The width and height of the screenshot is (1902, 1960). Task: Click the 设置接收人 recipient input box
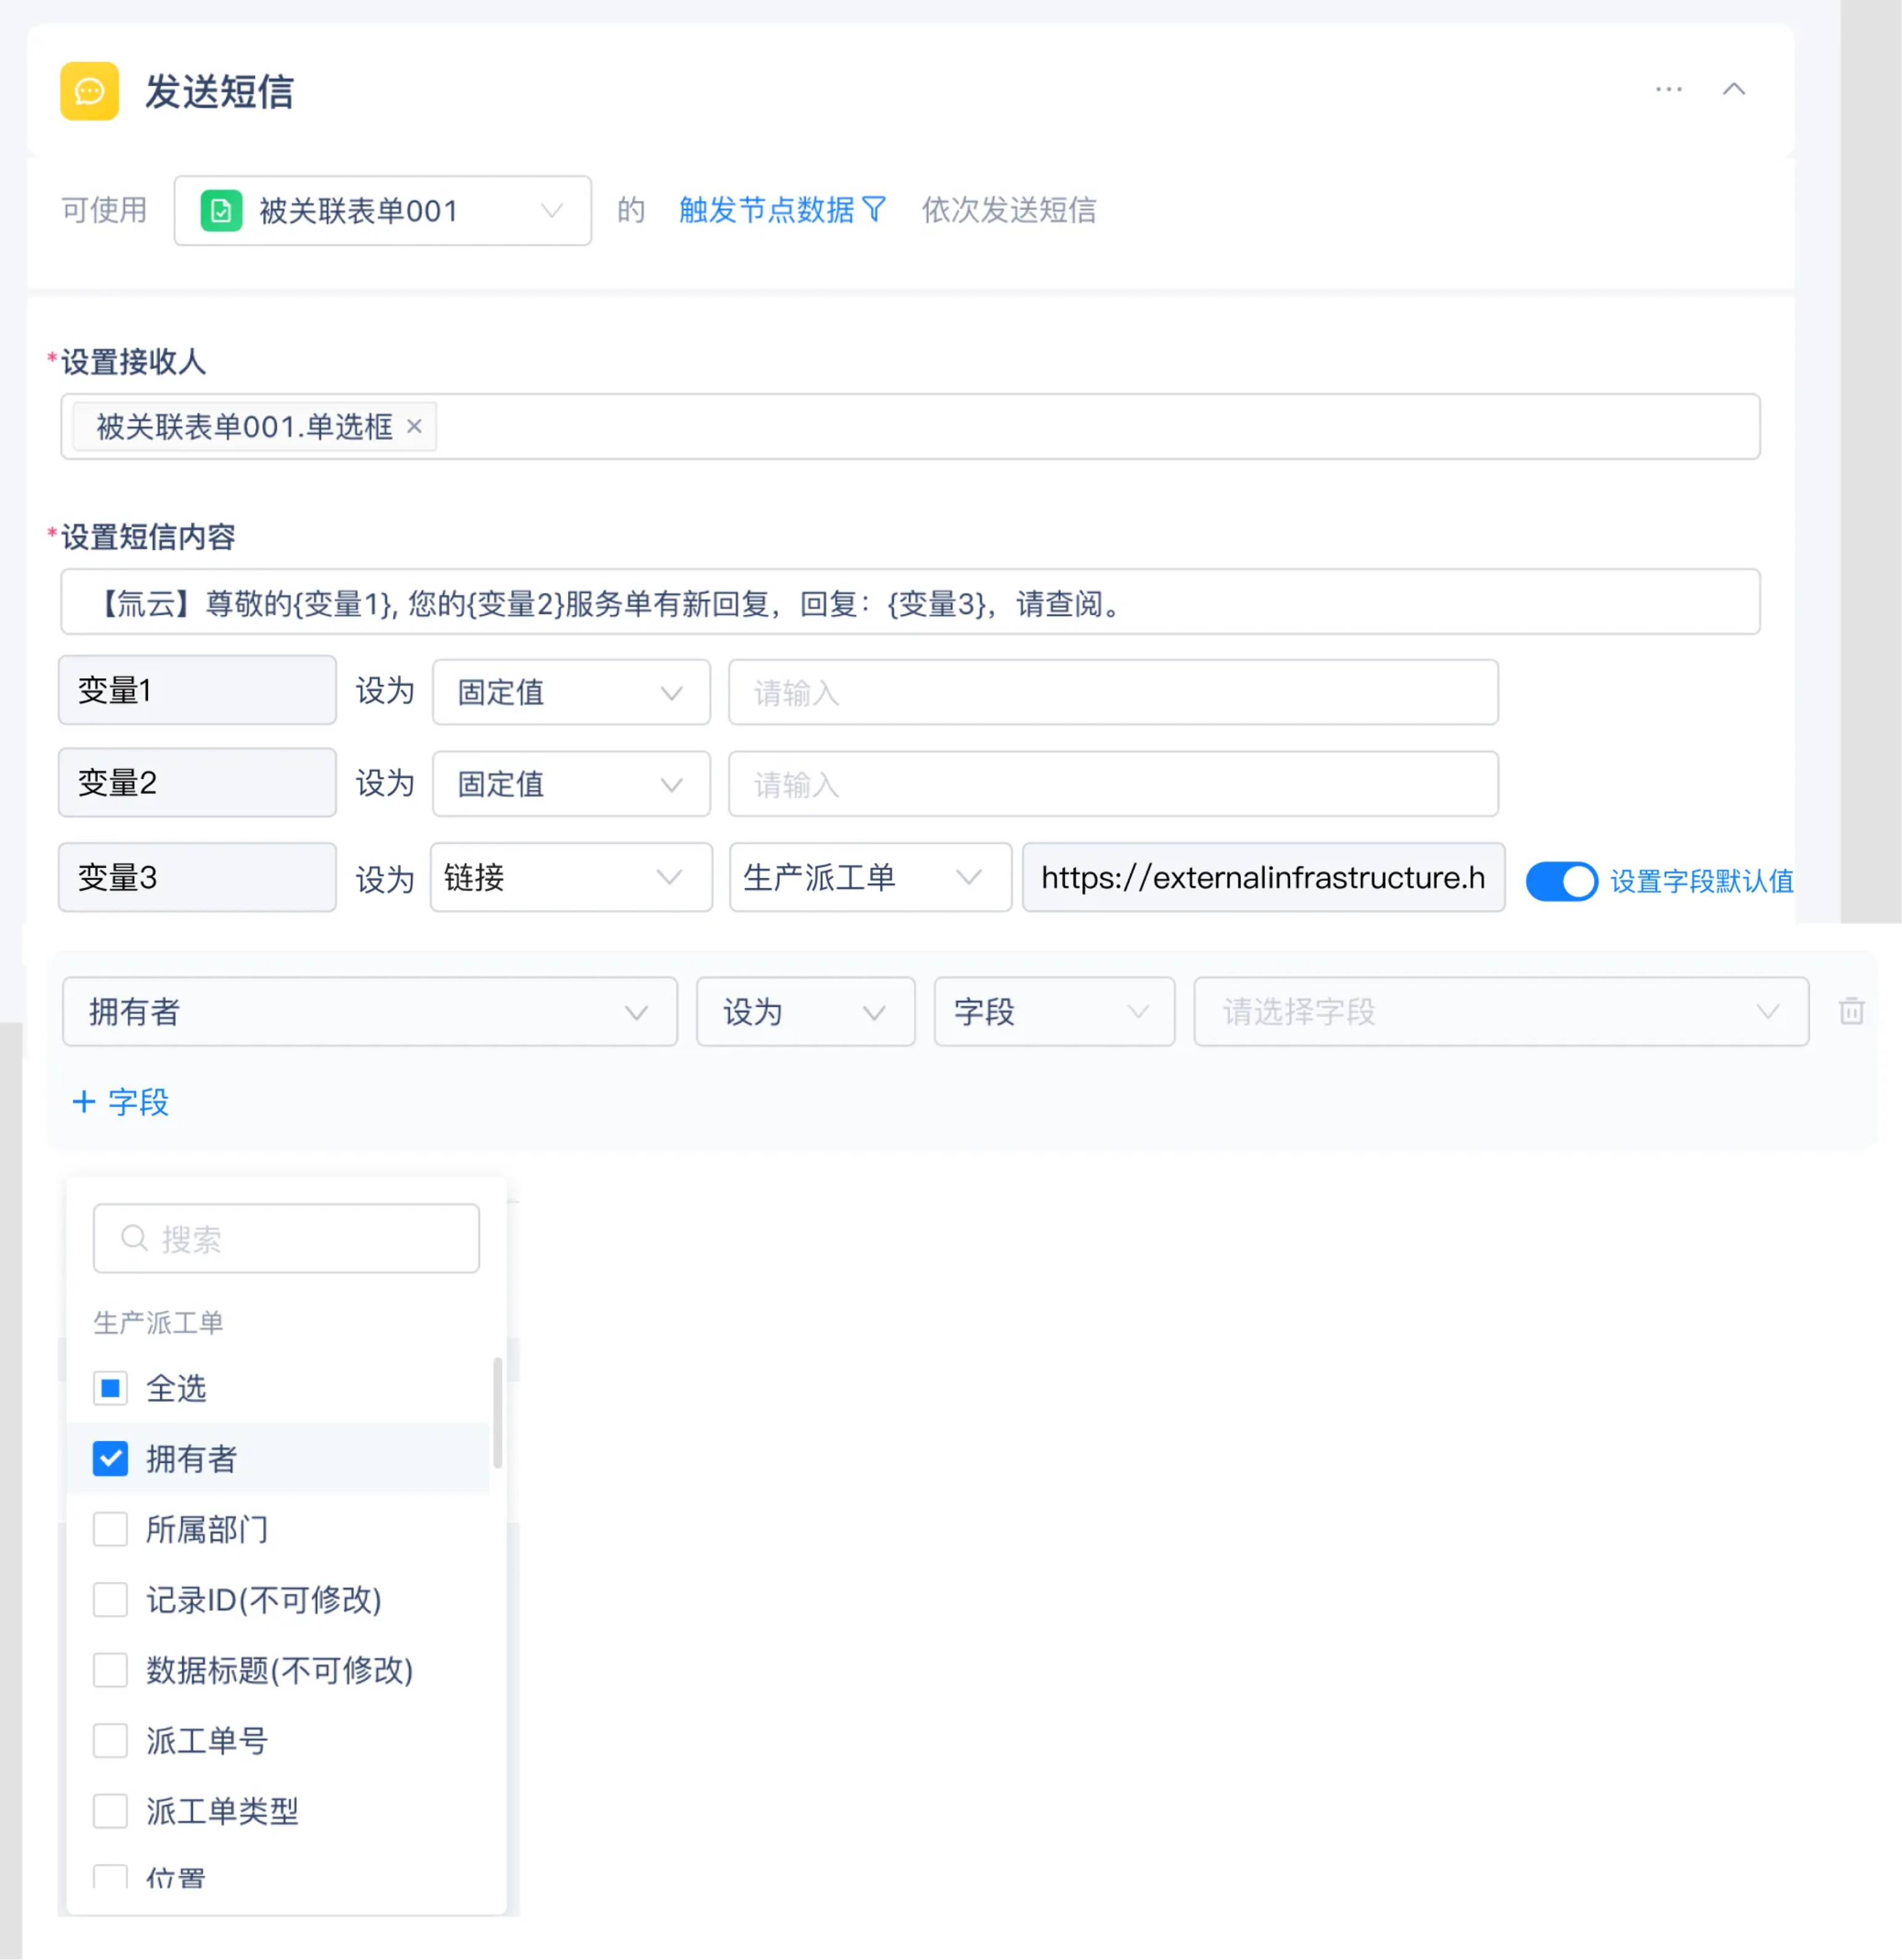910,427
